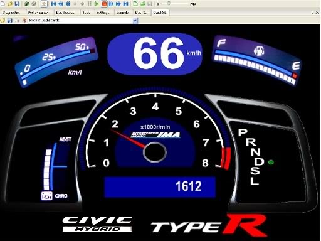Skip playback to the end

click(126, 4)
